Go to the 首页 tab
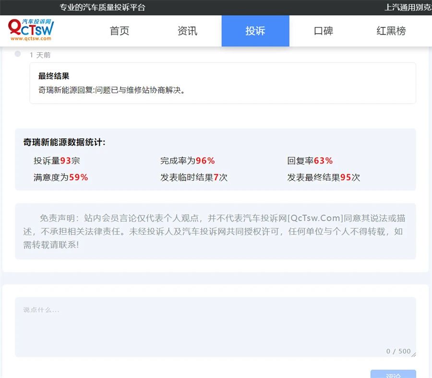This screenshot has width=432, height=378. click(x=120, y=31)
